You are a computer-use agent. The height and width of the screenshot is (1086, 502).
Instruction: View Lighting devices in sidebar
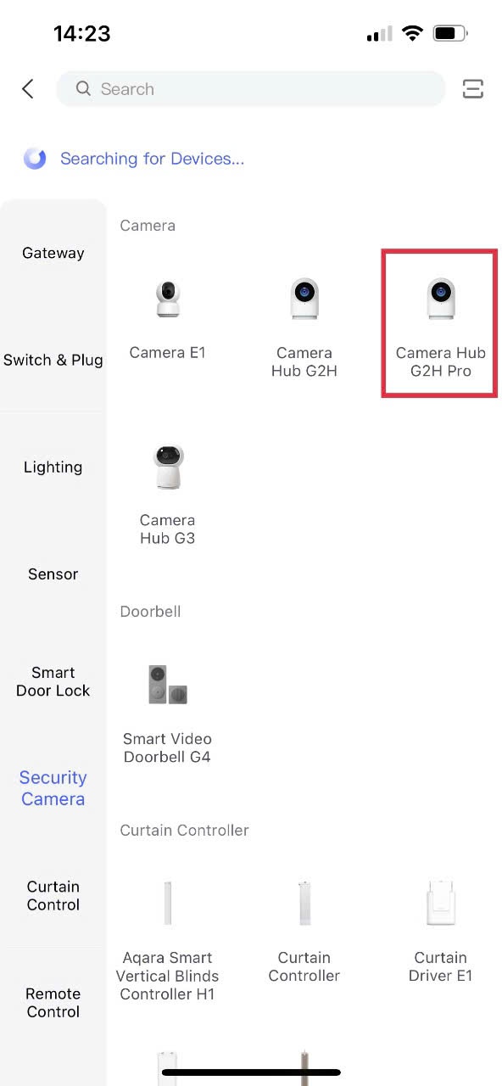tap(53, 467)
